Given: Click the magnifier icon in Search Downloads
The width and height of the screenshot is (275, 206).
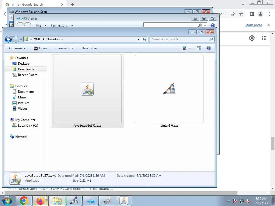Looking at the screenshot, I should coord(211,39).
